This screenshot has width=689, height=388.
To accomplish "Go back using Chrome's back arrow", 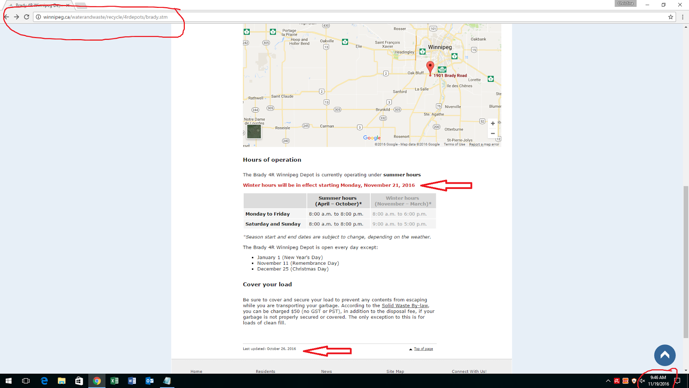I will click(6, 17).
